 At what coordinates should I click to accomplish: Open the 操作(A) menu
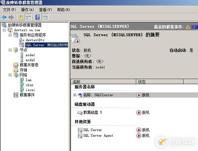click(27, 10)
